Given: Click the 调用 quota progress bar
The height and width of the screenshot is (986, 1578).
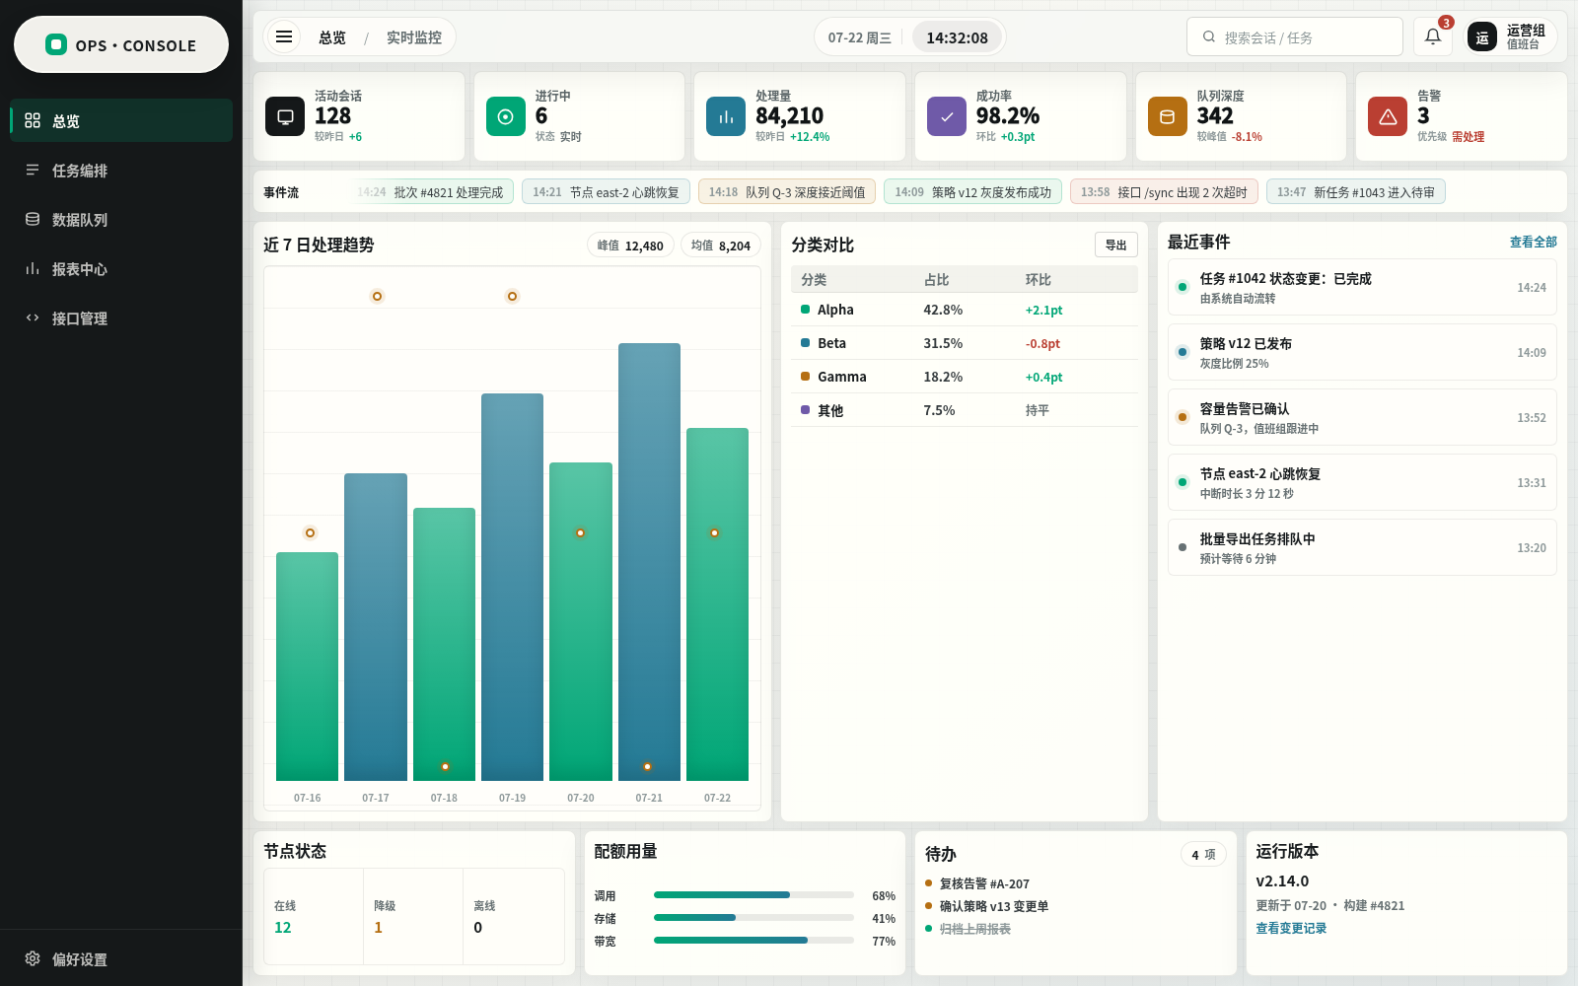Looking at the screenshot, I should (x=753, y=895).
